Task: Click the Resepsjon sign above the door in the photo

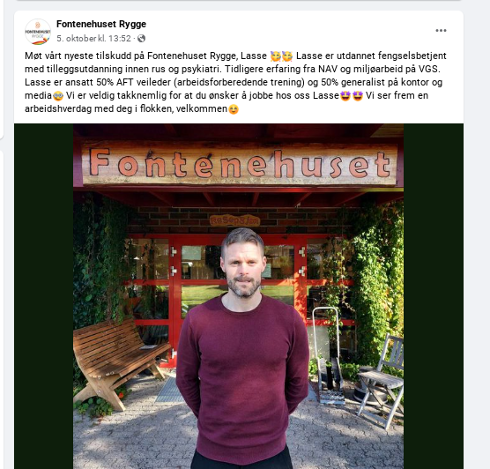Action: (234, 220)
